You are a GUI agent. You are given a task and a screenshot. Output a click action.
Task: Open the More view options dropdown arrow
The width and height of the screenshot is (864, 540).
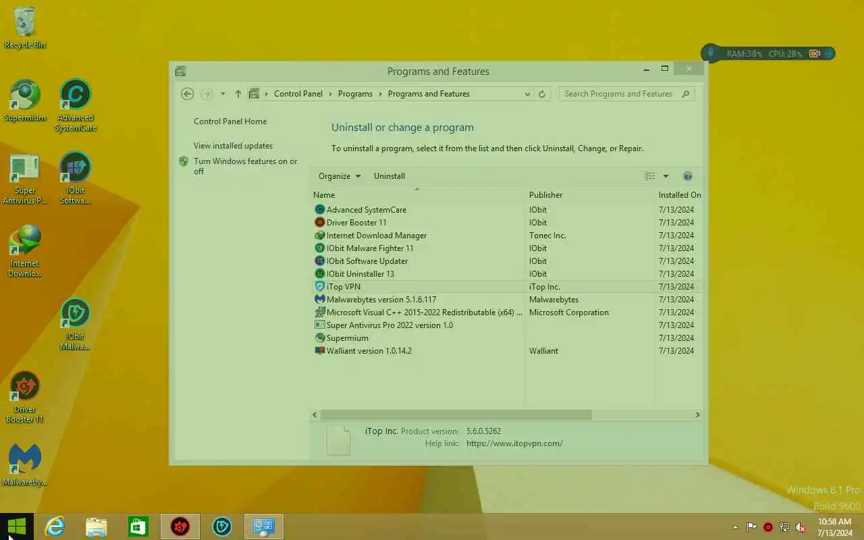[x=666, y=176]
